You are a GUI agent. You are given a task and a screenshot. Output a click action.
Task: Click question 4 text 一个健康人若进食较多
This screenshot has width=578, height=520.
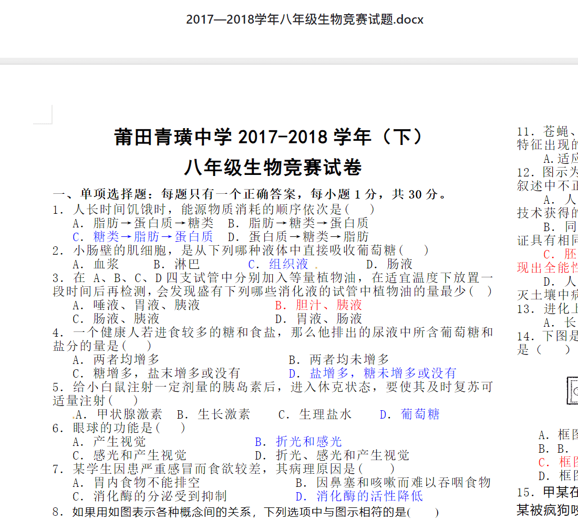tap(273, 332)
